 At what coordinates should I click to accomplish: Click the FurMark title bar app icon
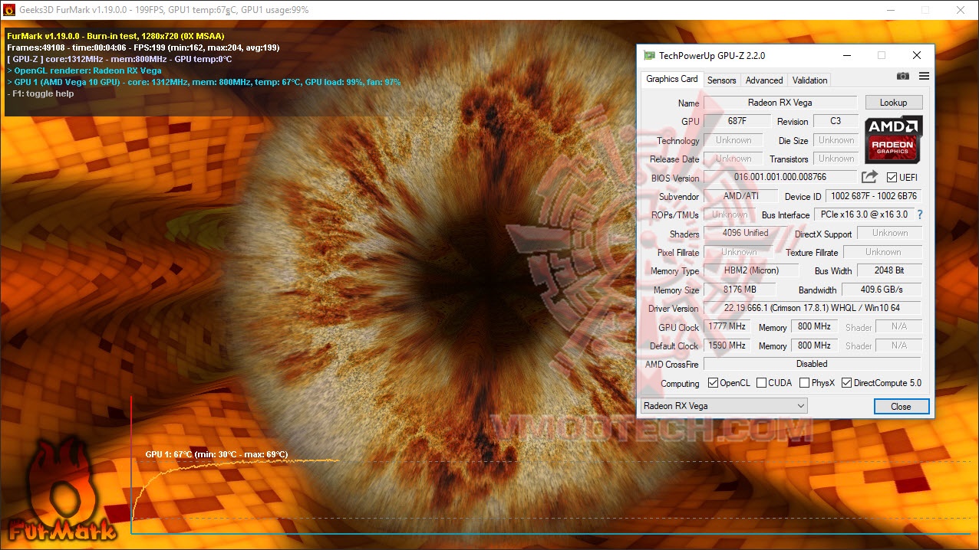(x=9, y=10)
